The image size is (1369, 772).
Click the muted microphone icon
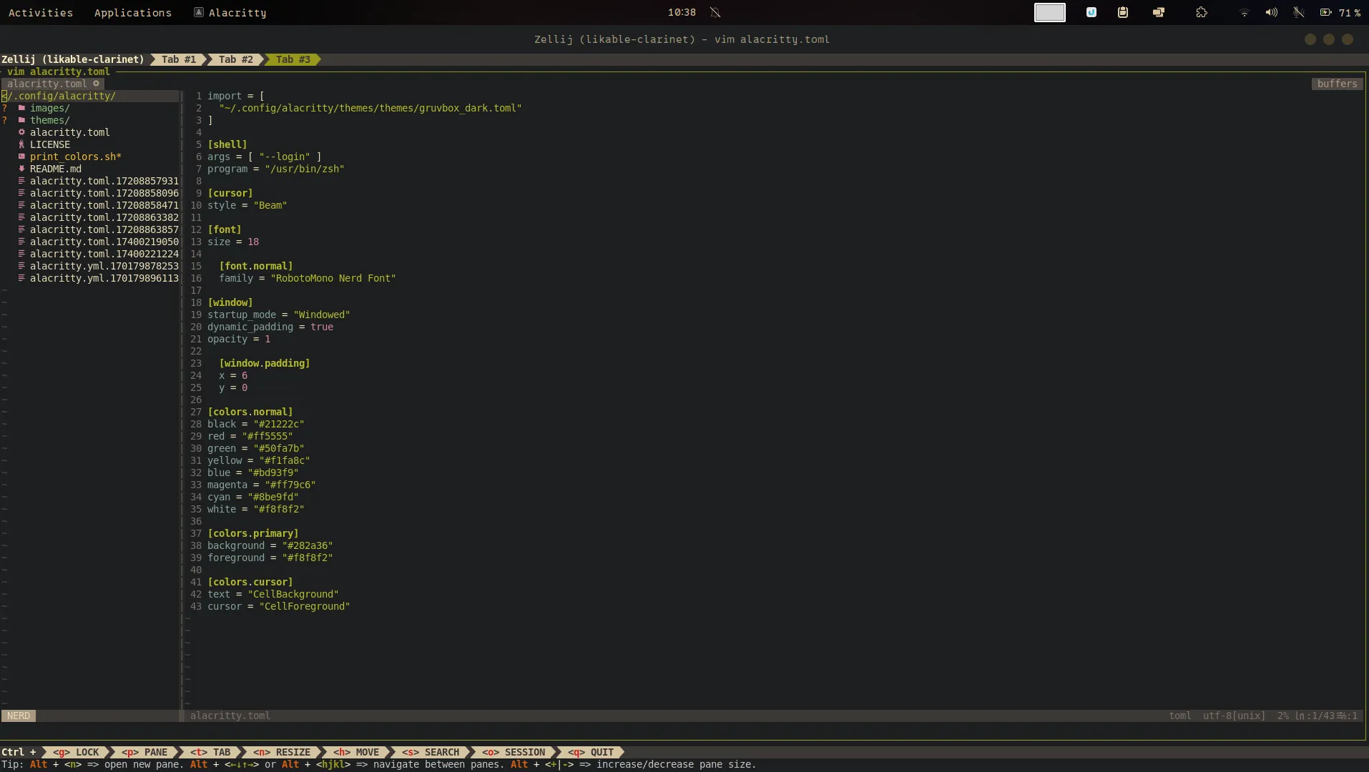point(1298,12)
